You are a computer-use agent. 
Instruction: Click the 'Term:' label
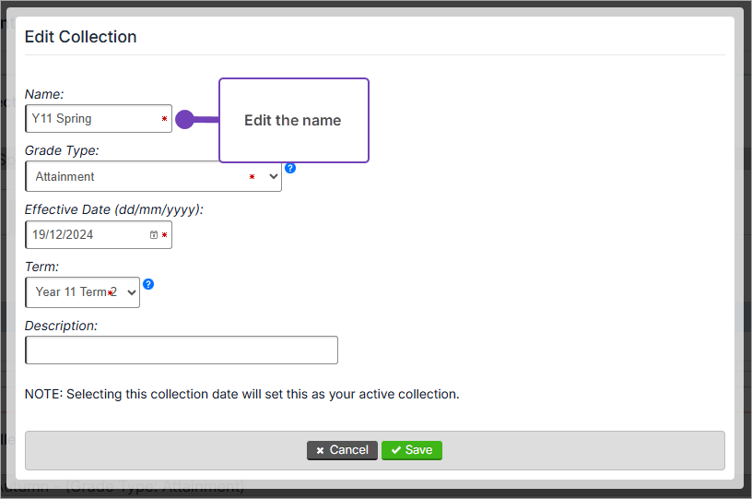[x=41, y=267]
